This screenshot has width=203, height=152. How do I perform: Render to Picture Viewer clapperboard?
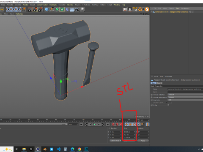[x=35, y=9]
